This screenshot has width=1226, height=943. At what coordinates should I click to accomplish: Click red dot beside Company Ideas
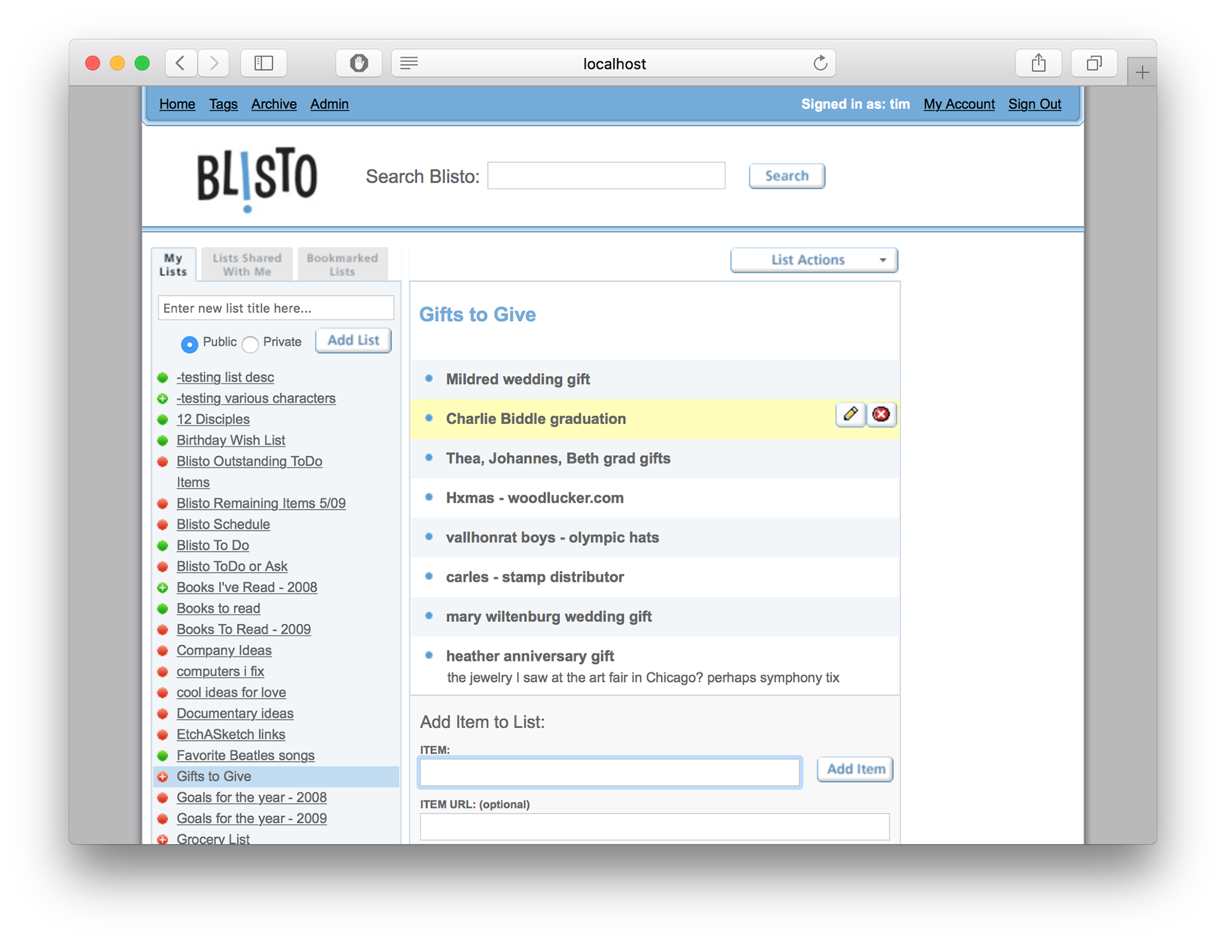coord(163,651)
